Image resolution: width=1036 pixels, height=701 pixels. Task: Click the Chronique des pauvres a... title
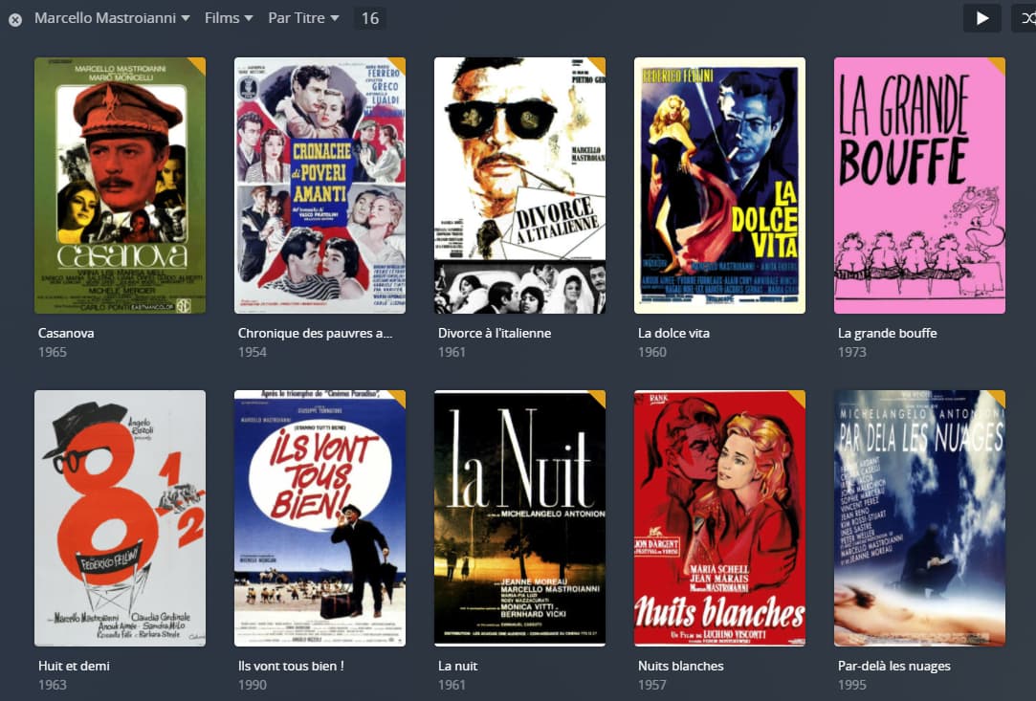coord(315,333)
